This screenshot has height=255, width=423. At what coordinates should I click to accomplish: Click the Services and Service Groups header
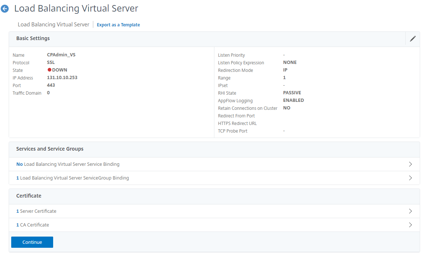pos(50,149)
